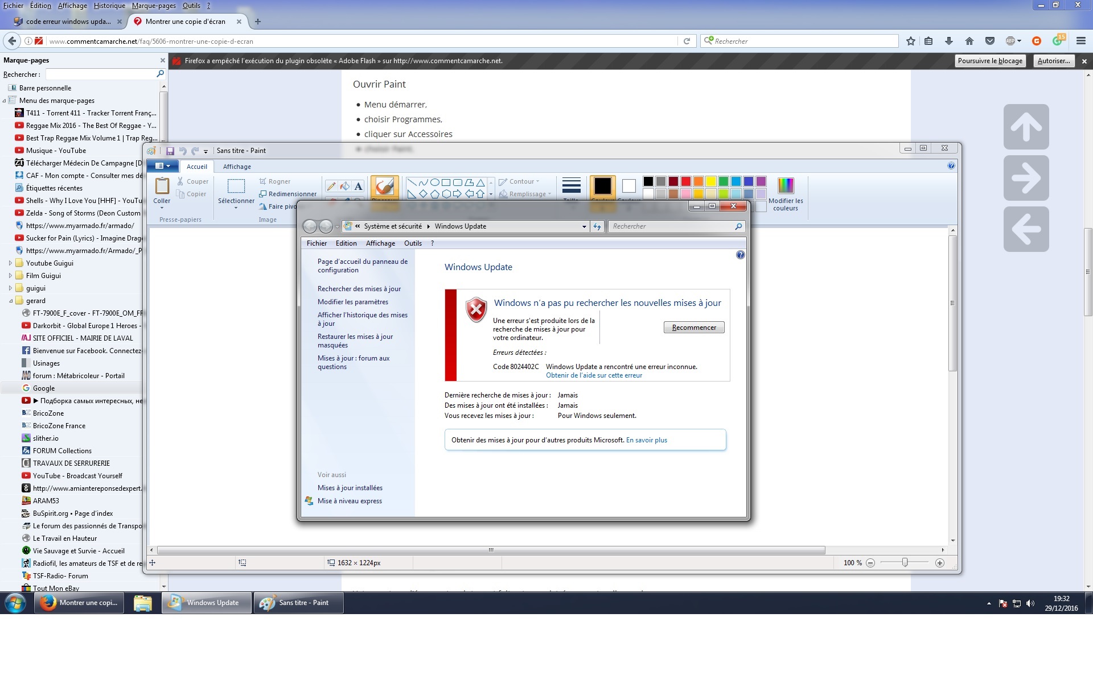Screen dimensions: 1093x696
Task: Open Outils menu in Windows Update window
Action: pos(413,243)
